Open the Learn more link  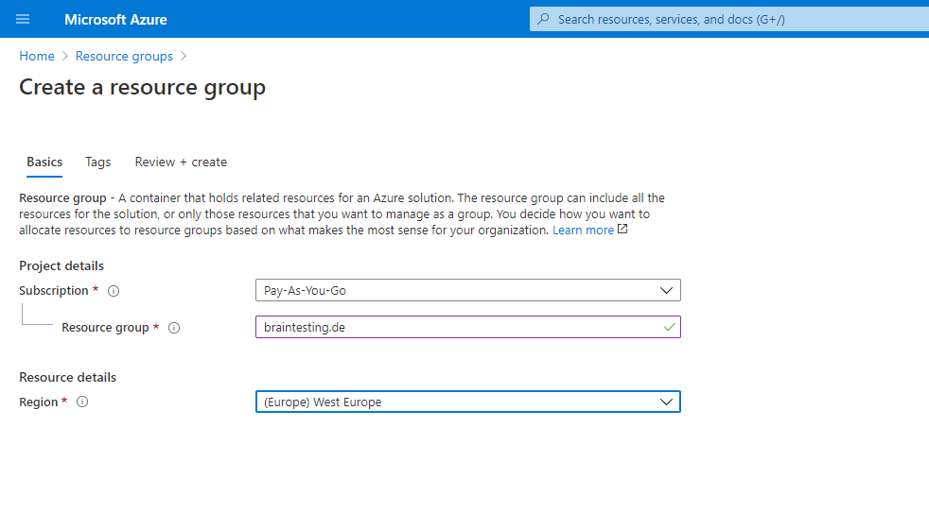pos(583,231)
